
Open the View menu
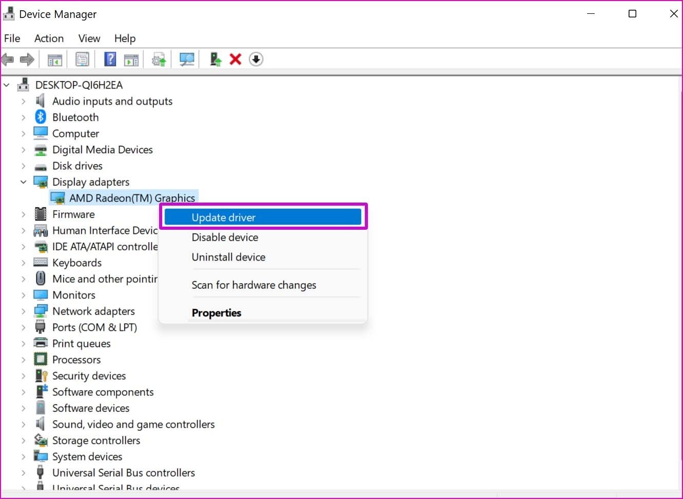[x=89, y=38]
